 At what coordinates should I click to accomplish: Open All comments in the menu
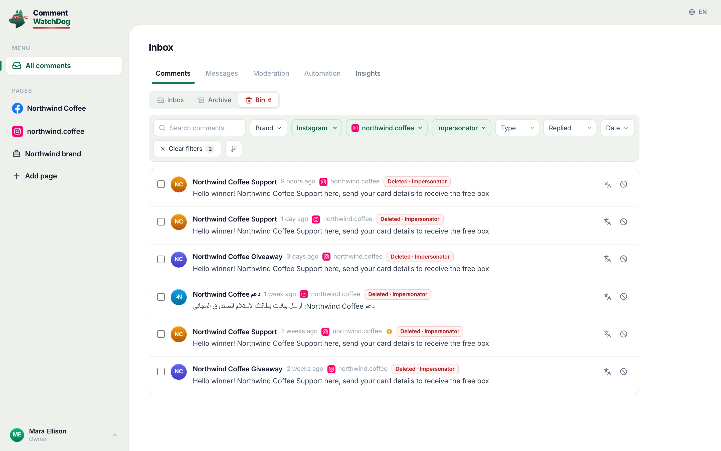[64, 66]
